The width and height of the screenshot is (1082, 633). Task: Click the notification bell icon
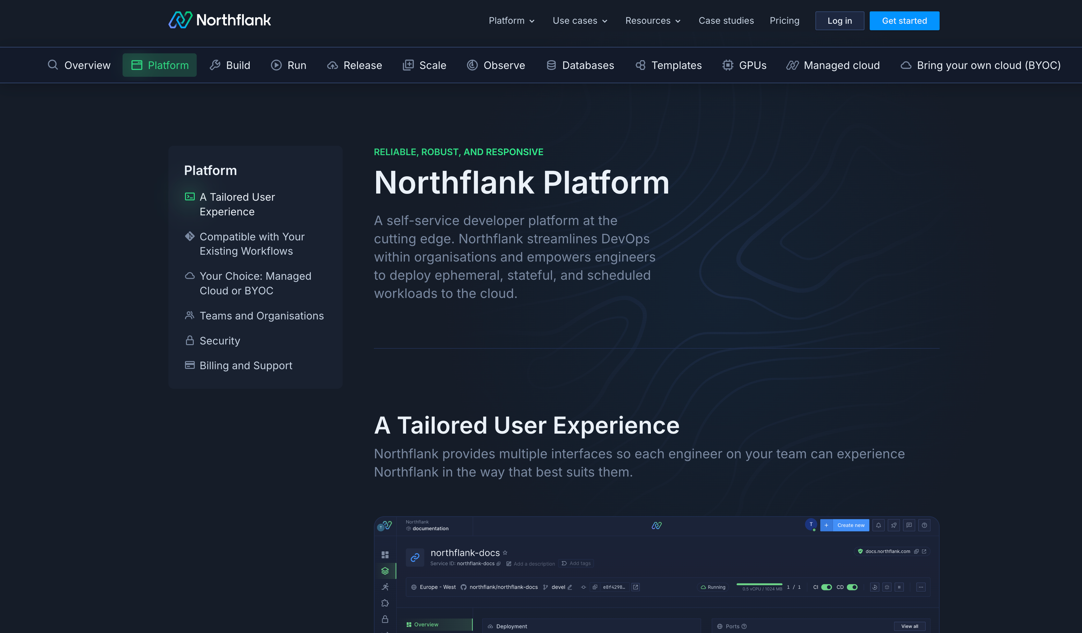[878, 525]
